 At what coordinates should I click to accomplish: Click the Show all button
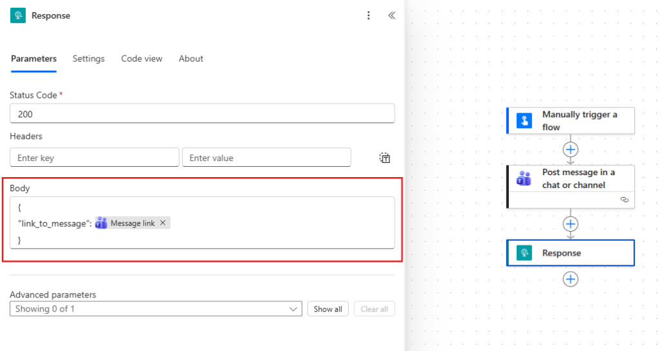coord(328,309)
